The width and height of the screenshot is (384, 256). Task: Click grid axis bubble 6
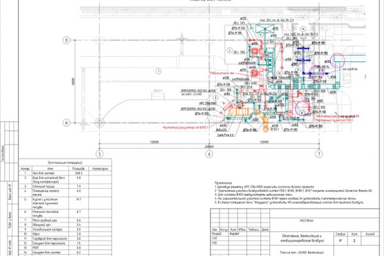[209, 154]
